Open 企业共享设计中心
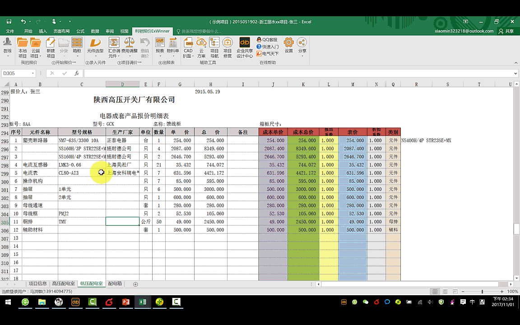The image size is (520, 325). pos(245,48)
